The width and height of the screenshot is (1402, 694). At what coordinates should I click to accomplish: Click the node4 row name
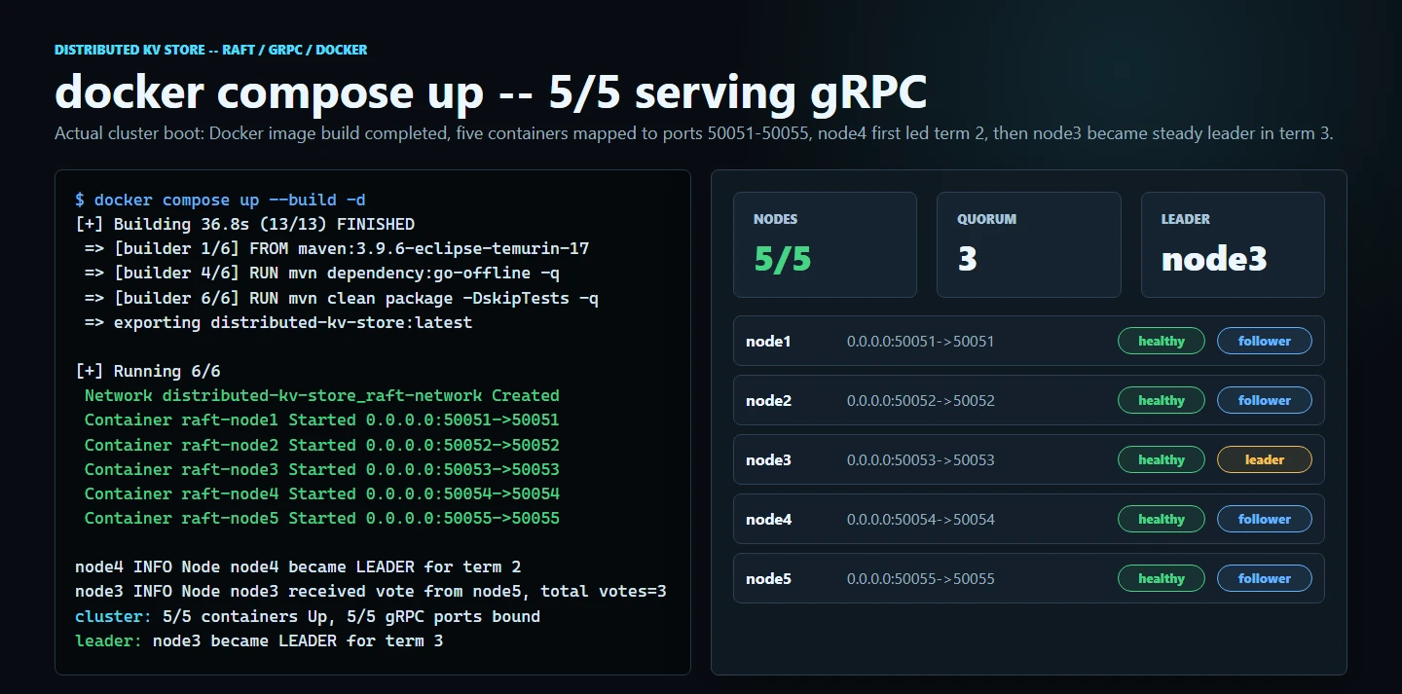pyautogui.click(x=768, y=520)
